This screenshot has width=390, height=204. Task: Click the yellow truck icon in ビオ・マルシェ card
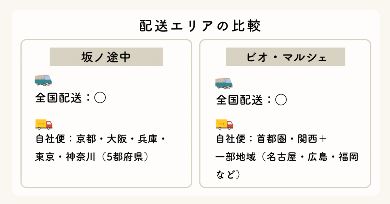pos(224,124)
